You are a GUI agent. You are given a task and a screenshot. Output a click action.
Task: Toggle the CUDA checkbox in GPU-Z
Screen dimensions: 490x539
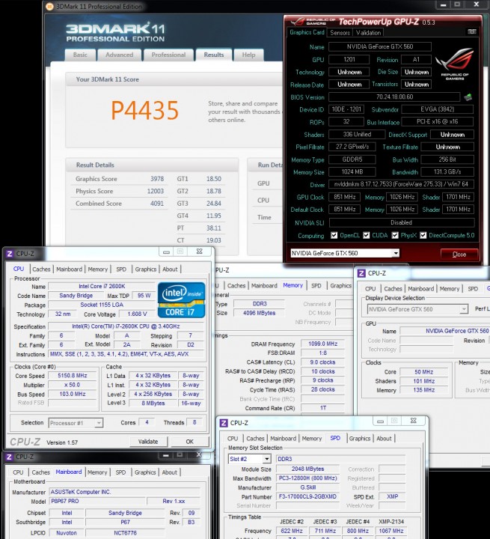367,235
